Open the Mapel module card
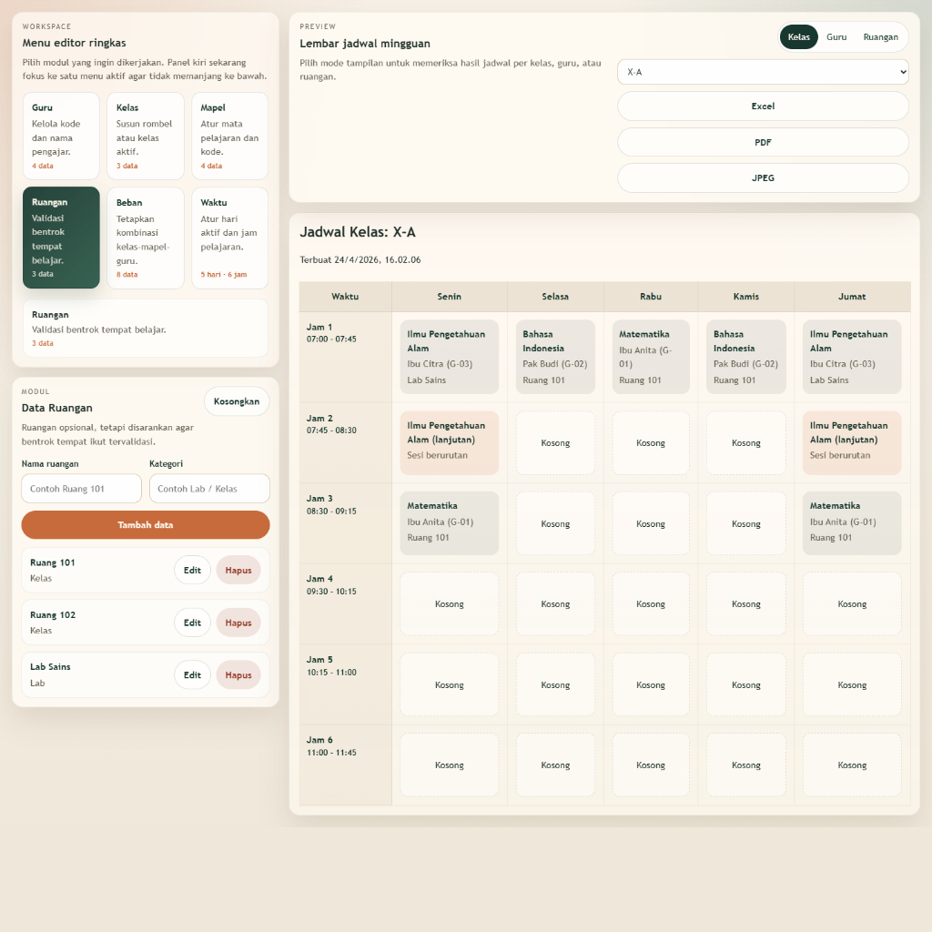 point(229,137)
